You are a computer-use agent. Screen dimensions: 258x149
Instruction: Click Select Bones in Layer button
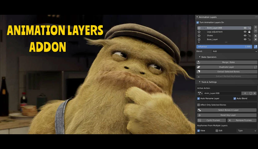[x=227, y=110]
